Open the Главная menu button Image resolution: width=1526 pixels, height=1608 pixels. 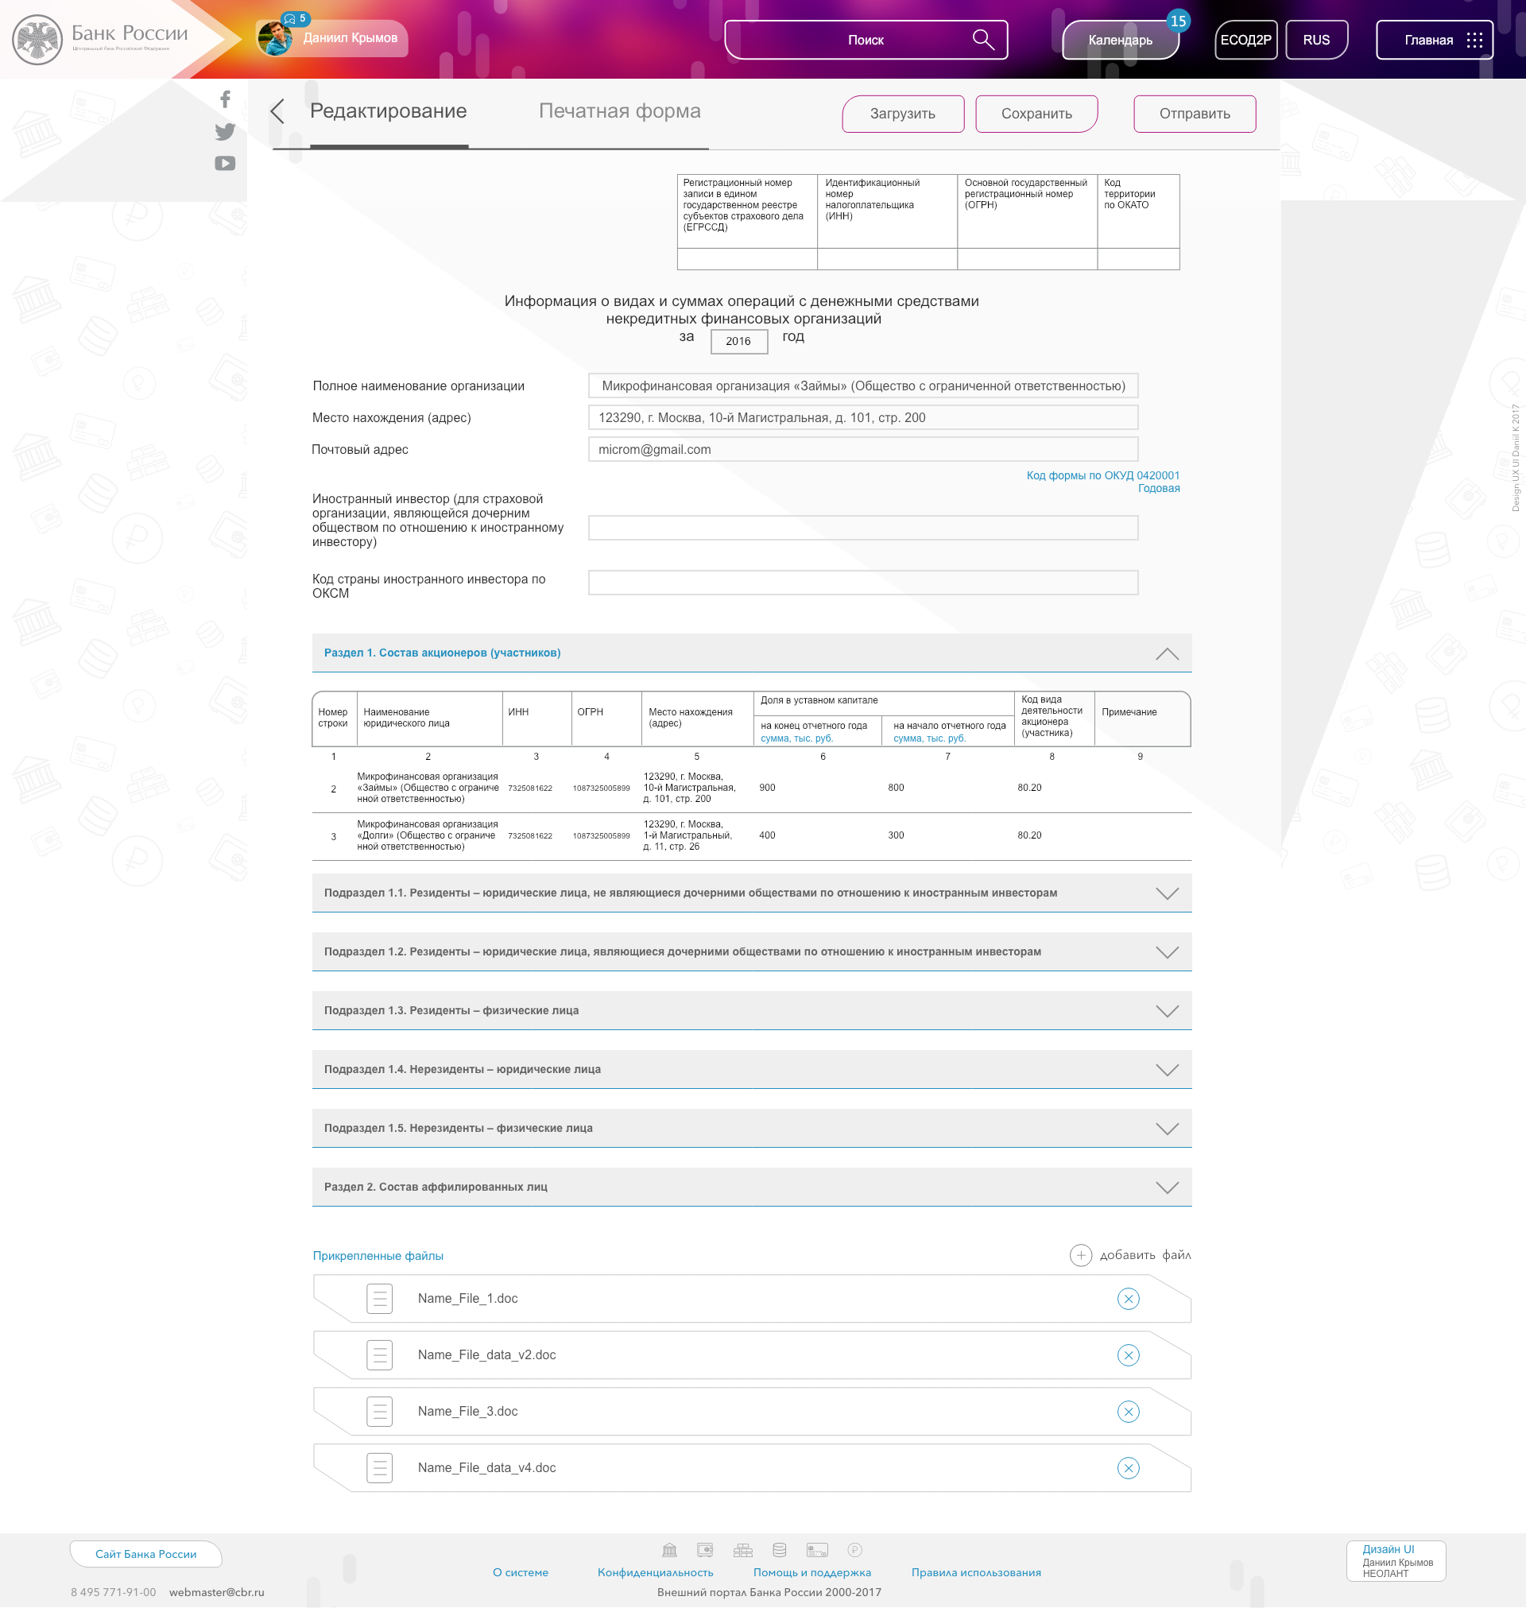point(1434,40)
